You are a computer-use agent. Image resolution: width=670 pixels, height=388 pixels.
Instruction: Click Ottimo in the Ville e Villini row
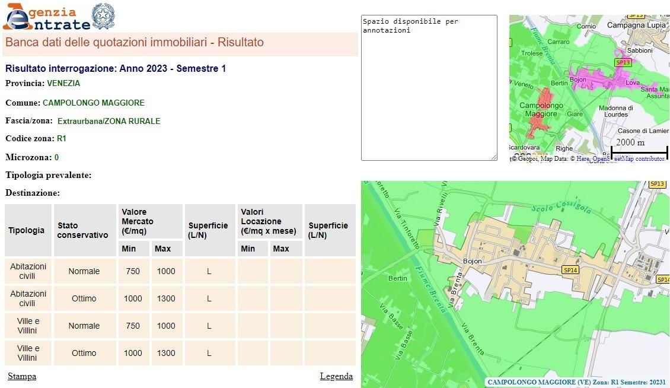(84, 354)
